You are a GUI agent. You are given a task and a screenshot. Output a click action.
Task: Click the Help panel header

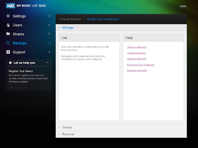point(153,38)
